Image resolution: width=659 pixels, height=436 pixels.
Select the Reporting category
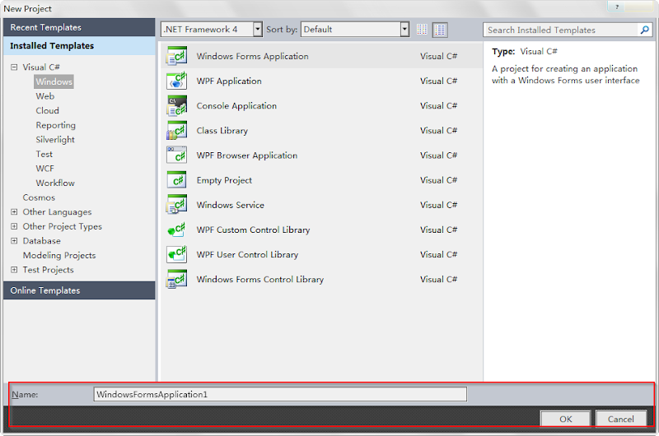(55, 125)
